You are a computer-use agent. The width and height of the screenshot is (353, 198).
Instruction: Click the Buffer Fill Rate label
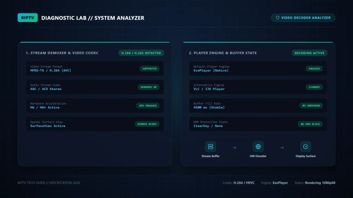(x=207, y=103)
